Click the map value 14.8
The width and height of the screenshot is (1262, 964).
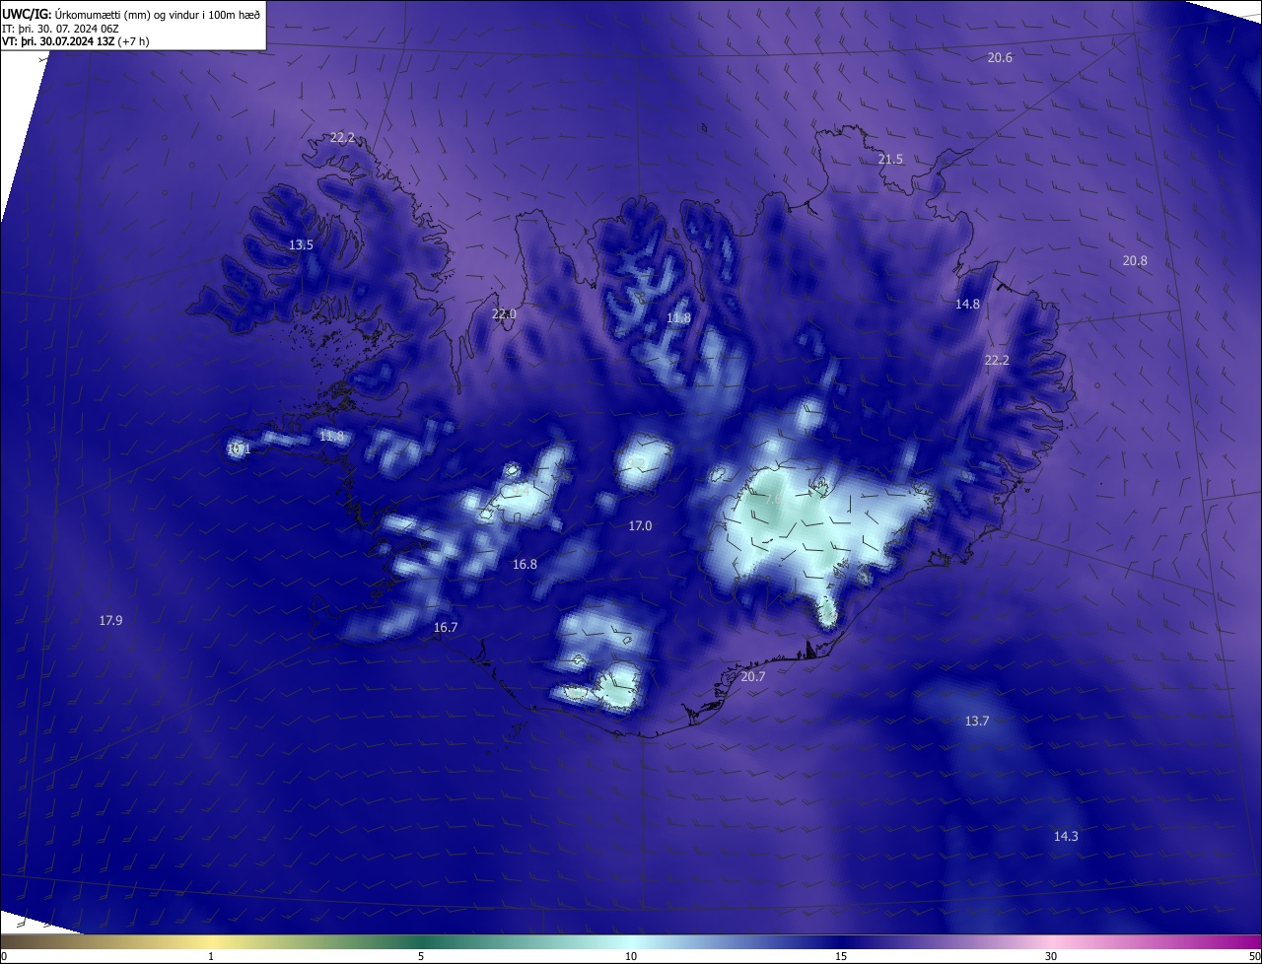tap(967, 305)
